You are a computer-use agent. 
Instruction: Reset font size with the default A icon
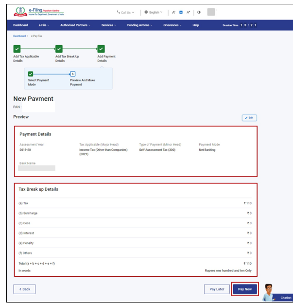click(181, 12)
